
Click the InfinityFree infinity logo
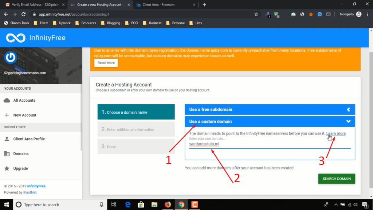pyautogui.click(x=16, y=38)
